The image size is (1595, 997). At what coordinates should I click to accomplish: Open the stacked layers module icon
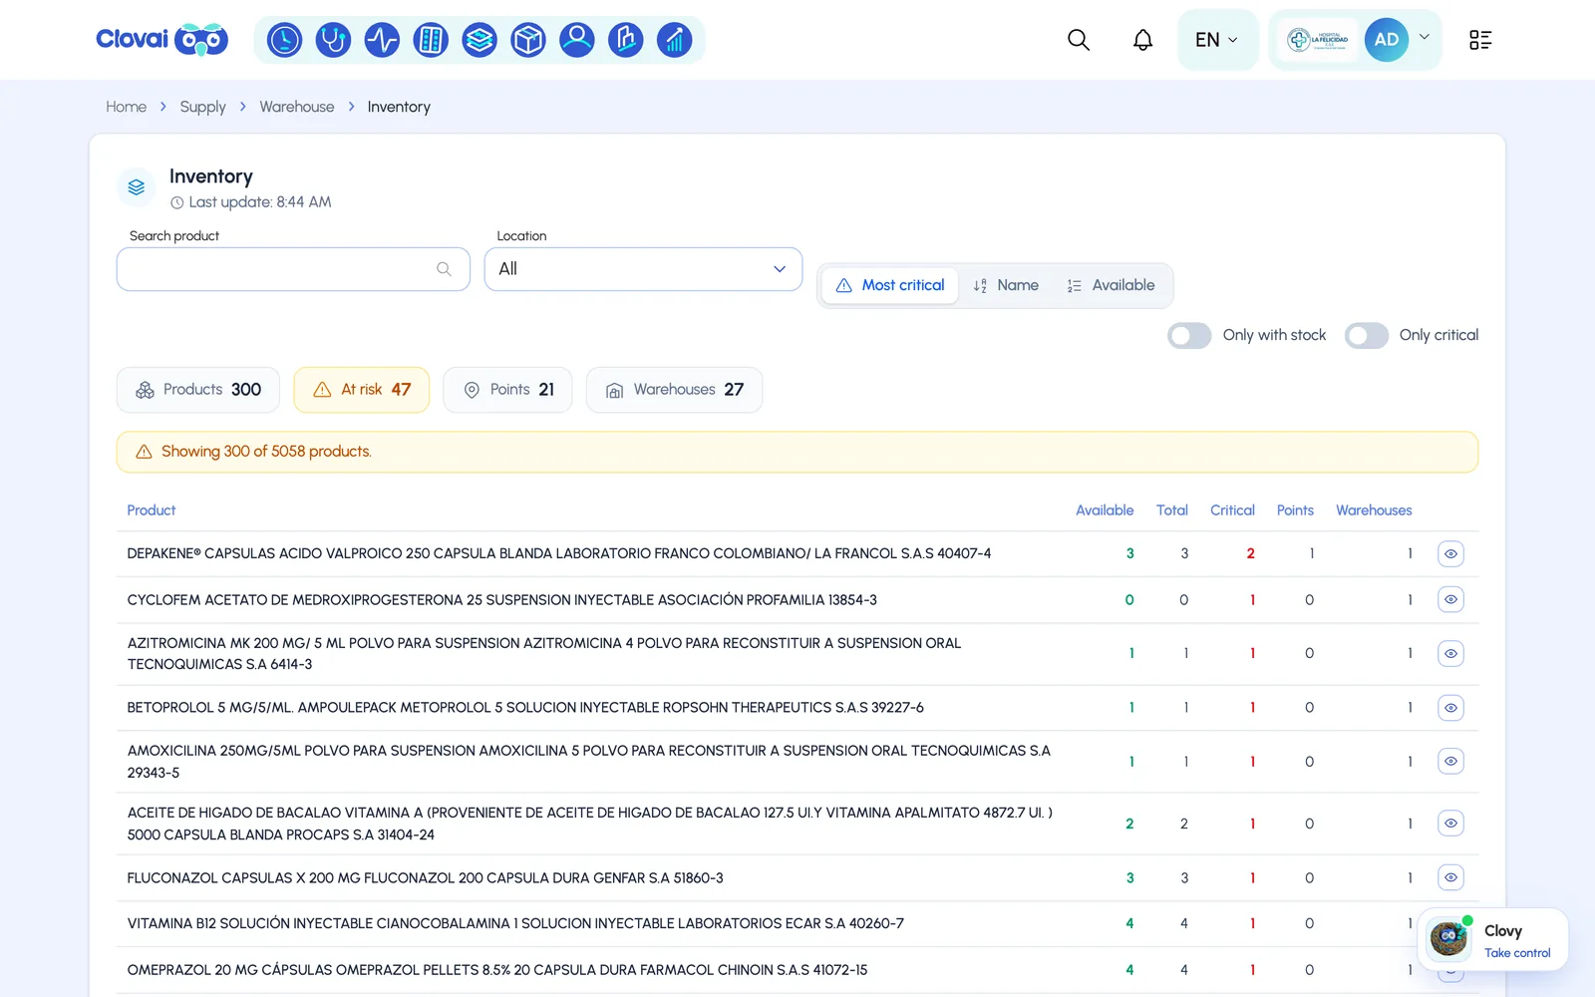pos(479,40)
